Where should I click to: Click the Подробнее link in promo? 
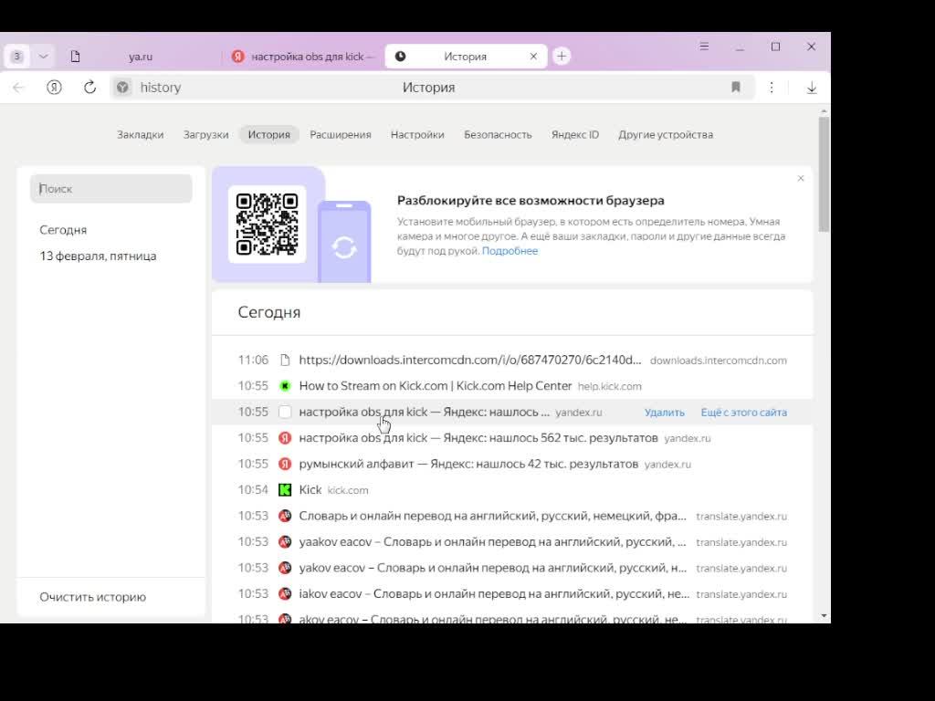click(x=510, y=251)
